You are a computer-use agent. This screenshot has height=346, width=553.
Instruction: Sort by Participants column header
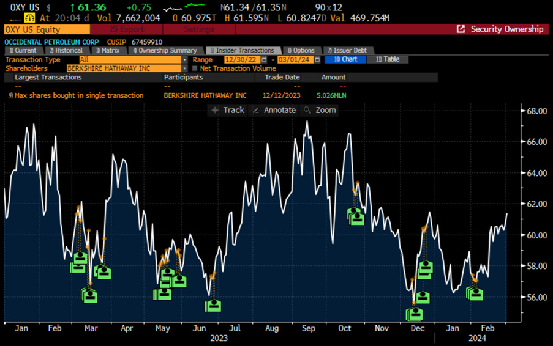183,77
